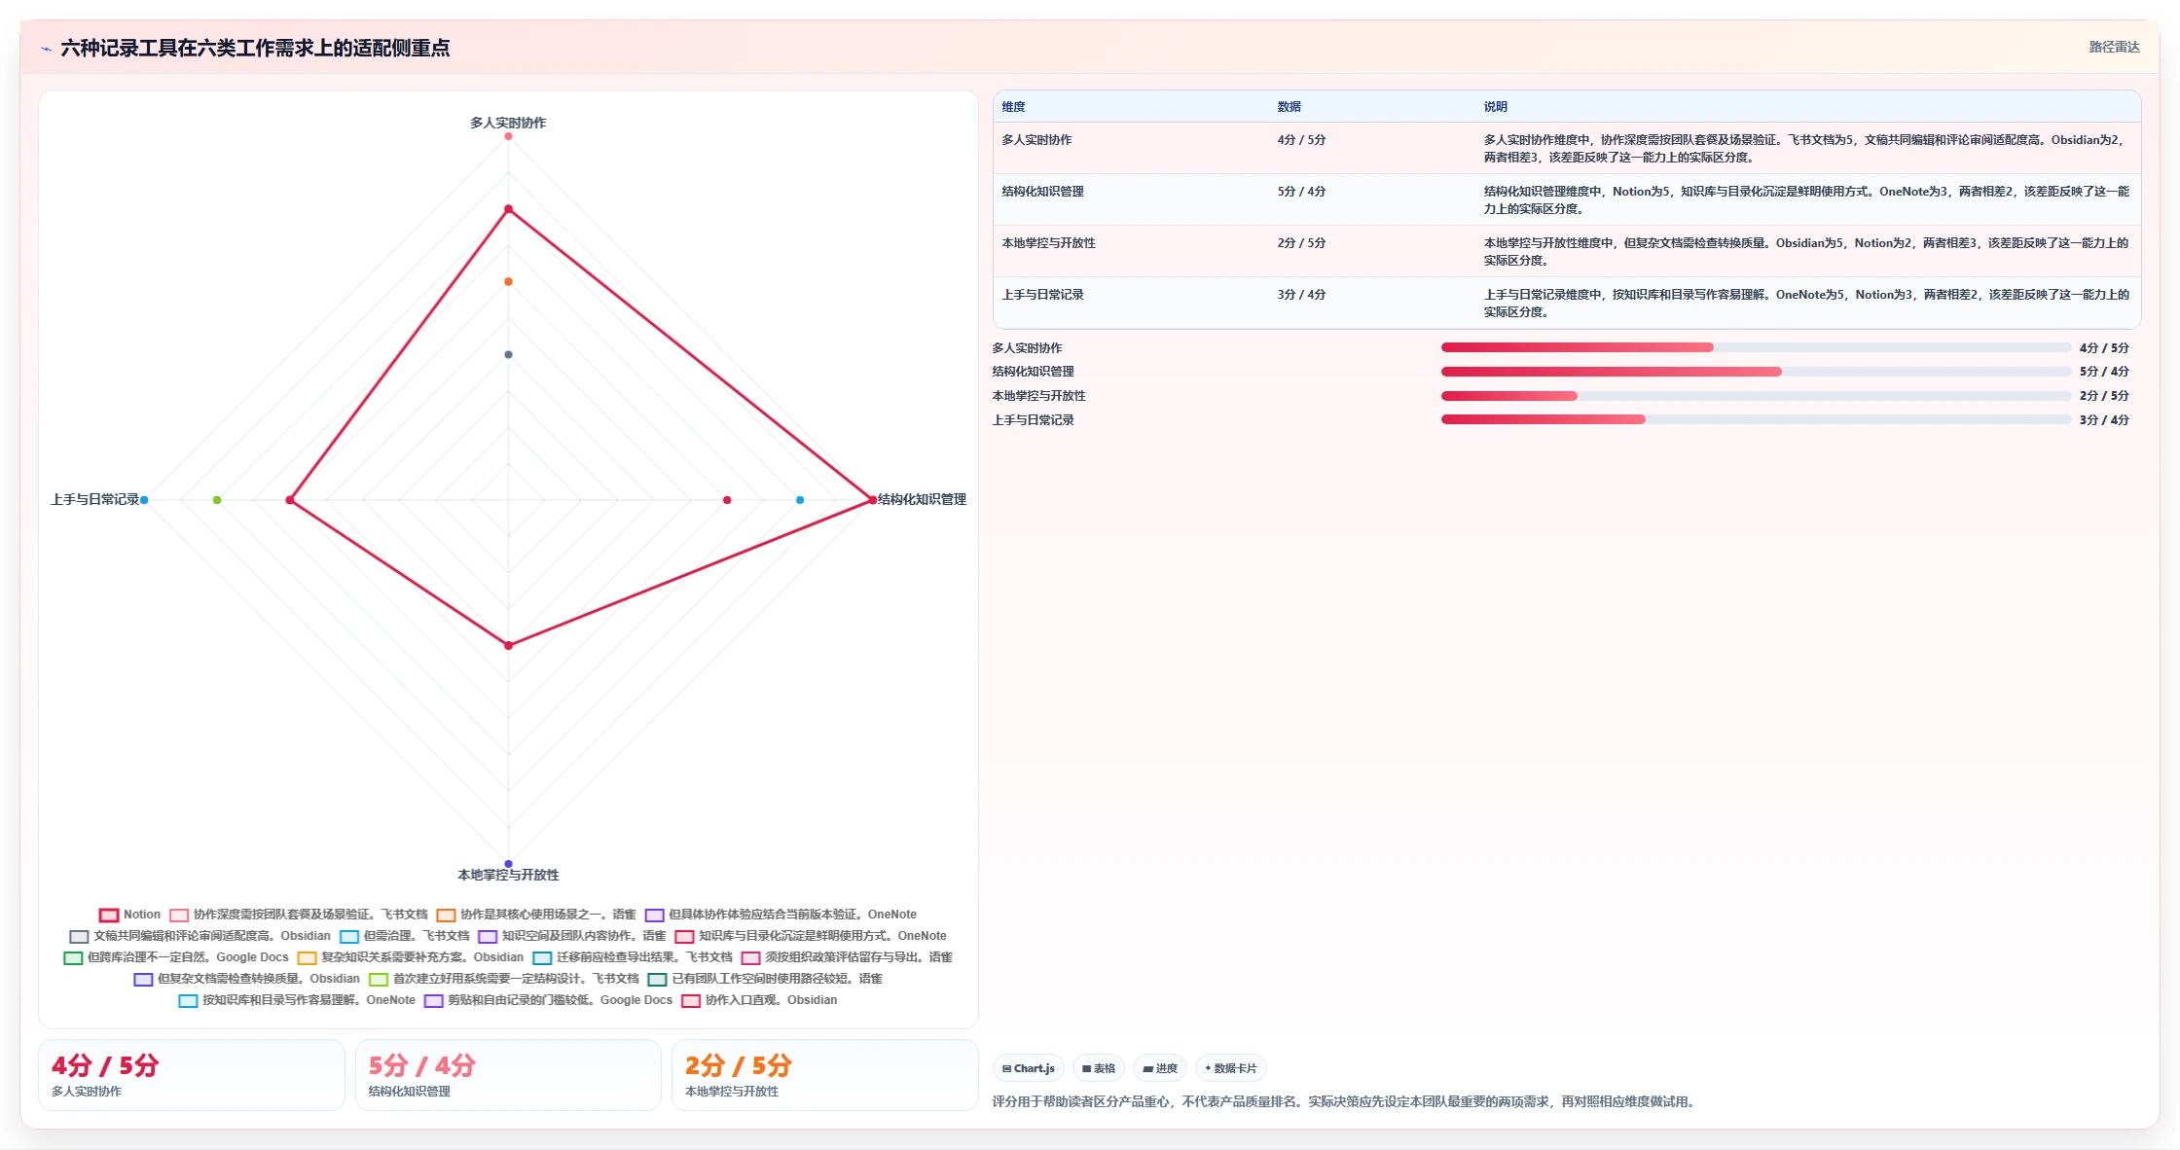Toggle legend item 但复杂文档需检查转换质量。Obsidian
Image resolution: width=2180 pixels, height=1150 pixels.
point(247,979)
